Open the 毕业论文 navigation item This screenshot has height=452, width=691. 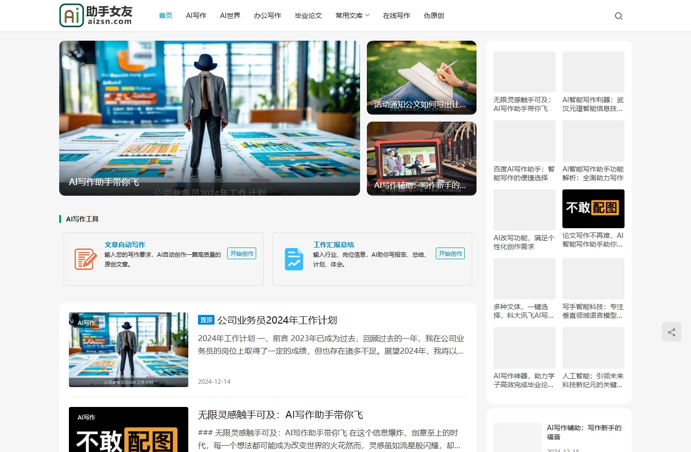pyautogui.click(x=308, y=16)
